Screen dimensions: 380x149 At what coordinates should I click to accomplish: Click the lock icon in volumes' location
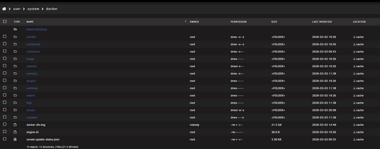click(354, 117)
